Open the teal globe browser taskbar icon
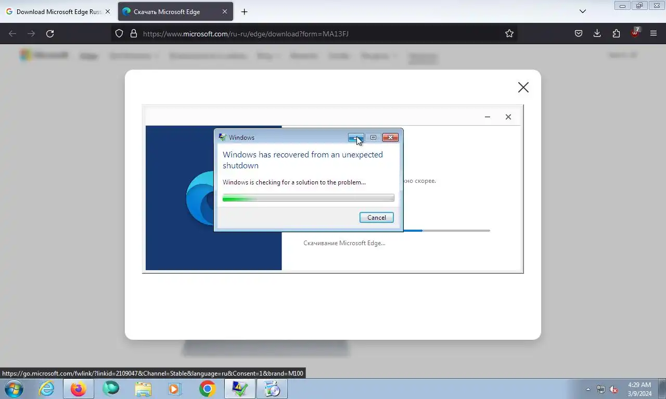Viewport: 666px width, 399px height. pyautogui.click(x=111, y=389)
